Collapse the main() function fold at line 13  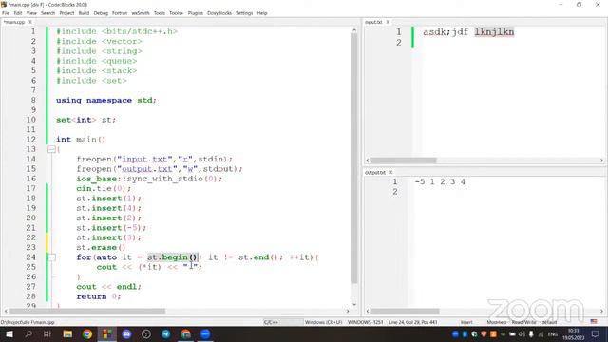coord(51,149)
